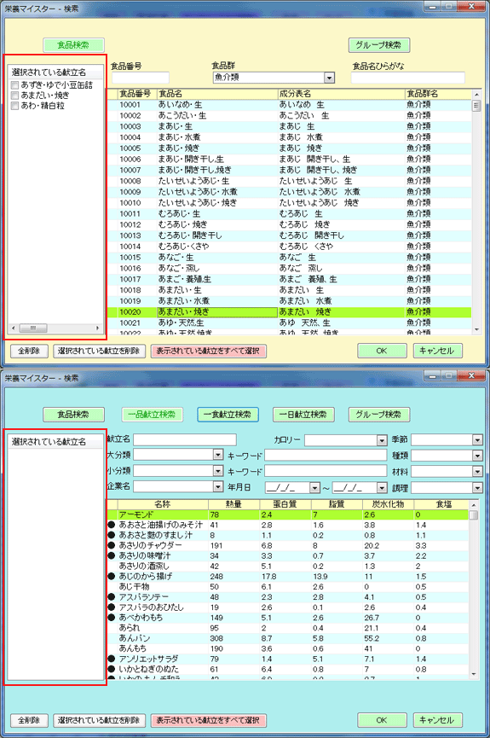The height and width of the screenshot is (738, 490).
Task: Select the アーモンド row
Action: 288,515
